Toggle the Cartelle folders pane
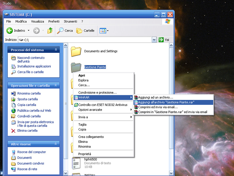The height and width of the screenshot is (176, 234). click(85, 31)
